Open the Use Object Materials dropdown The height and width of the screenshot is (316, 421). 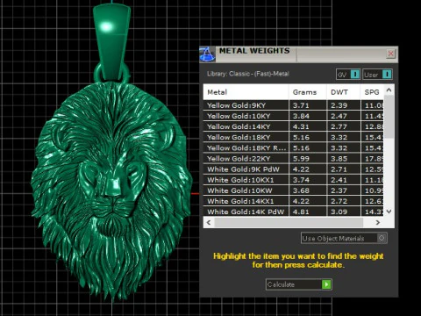[344, 238]
